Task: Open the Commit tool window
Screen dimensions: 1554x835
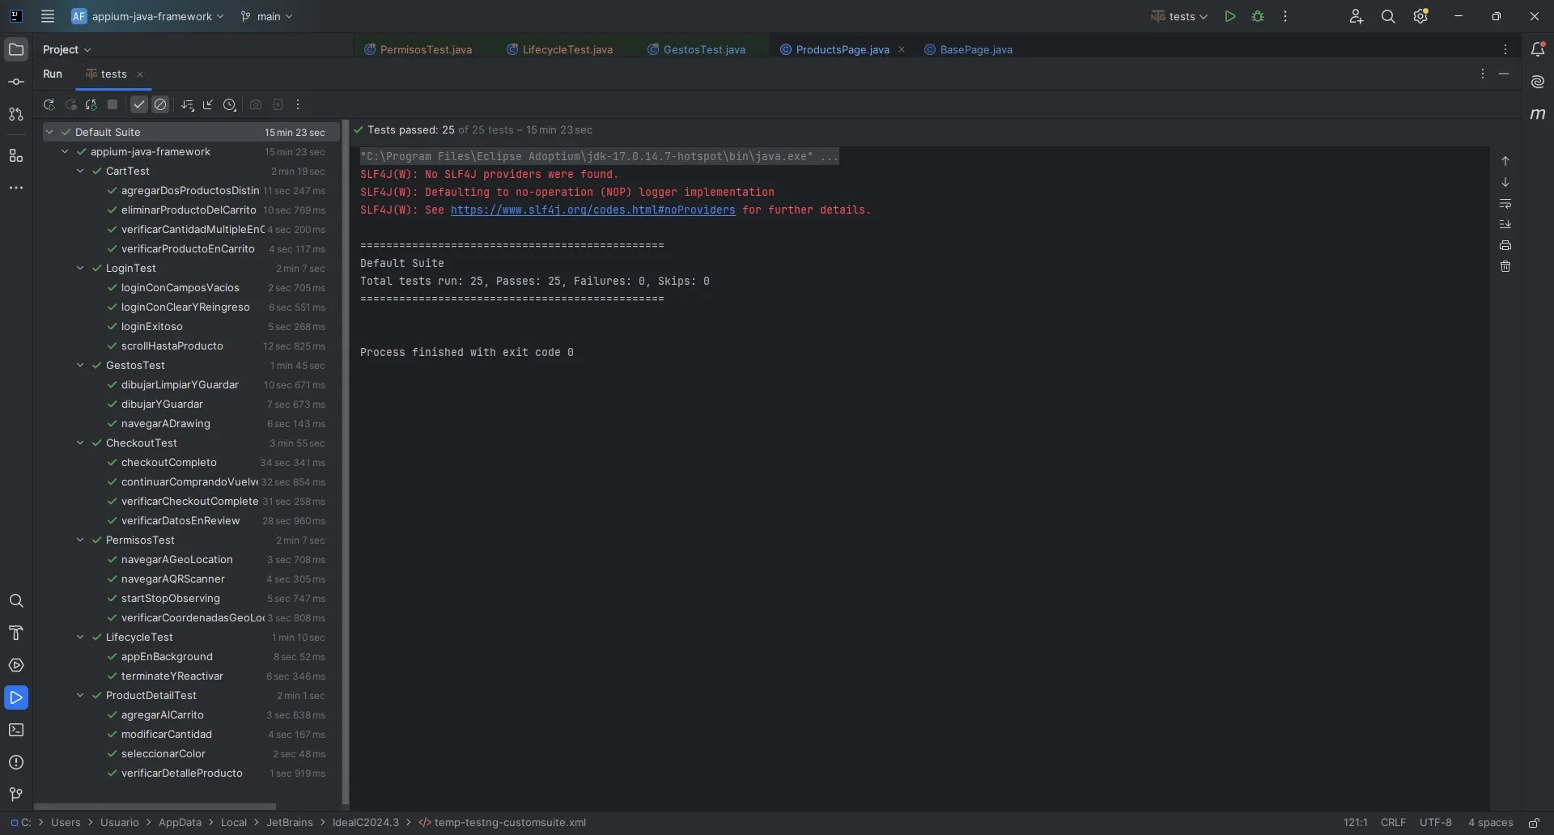Action: [15, 83]
